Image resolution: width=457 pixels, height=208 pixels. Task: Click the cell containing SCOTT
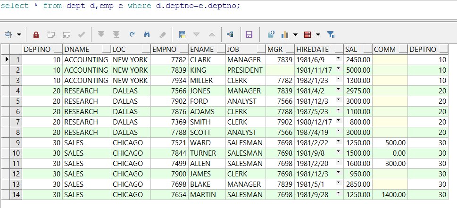pyautogui.click(x=207, y=133)
